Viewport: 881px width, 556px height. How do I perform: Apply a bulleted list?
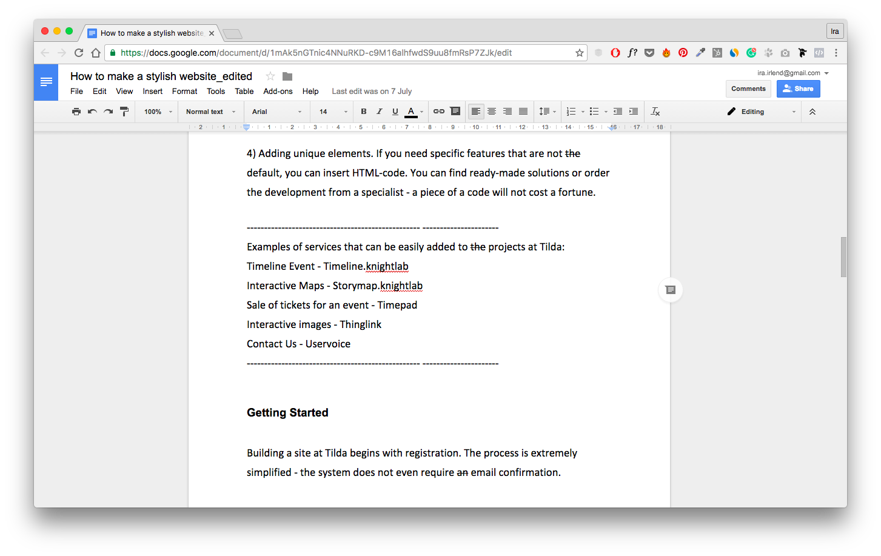pyautogui.click(x=594, y=112)
